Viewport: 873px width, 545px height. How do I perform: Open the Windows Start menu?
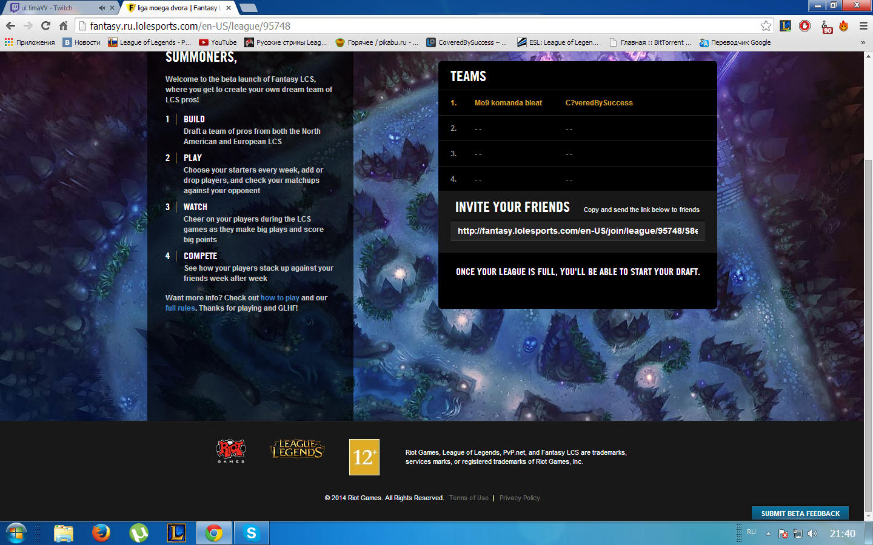(16, 533)
